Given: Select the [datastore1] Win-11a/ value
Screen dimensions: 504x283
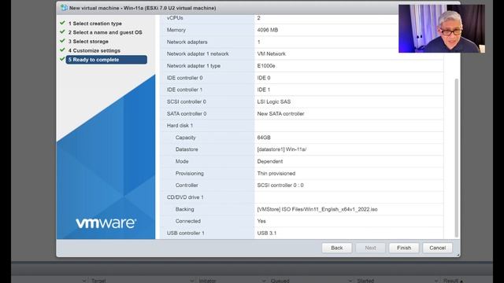Looking at the screenshot, I should click(282, 149).
